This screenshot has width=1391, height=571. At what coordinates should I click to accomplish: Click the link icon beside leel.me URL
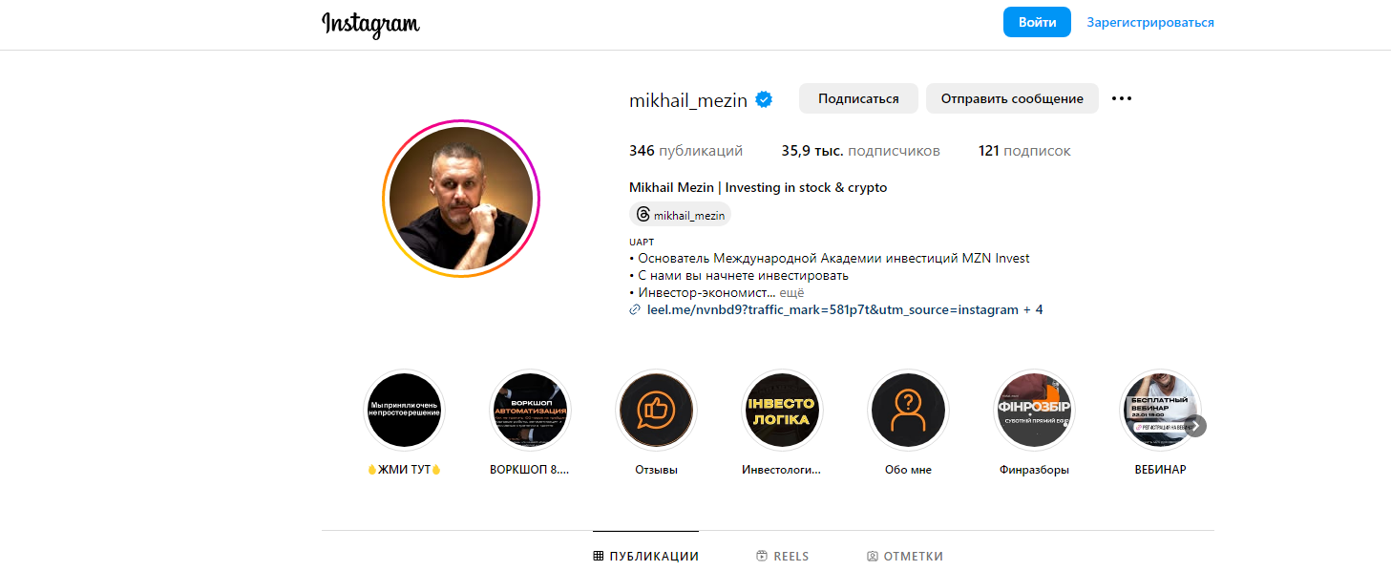(x=635, y=310)
